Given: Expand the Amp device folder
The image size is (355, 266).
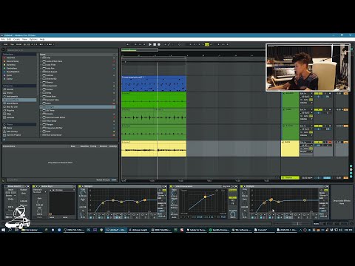Looking at the screenshot, I should pyautogui.click(x=41, y=58).
